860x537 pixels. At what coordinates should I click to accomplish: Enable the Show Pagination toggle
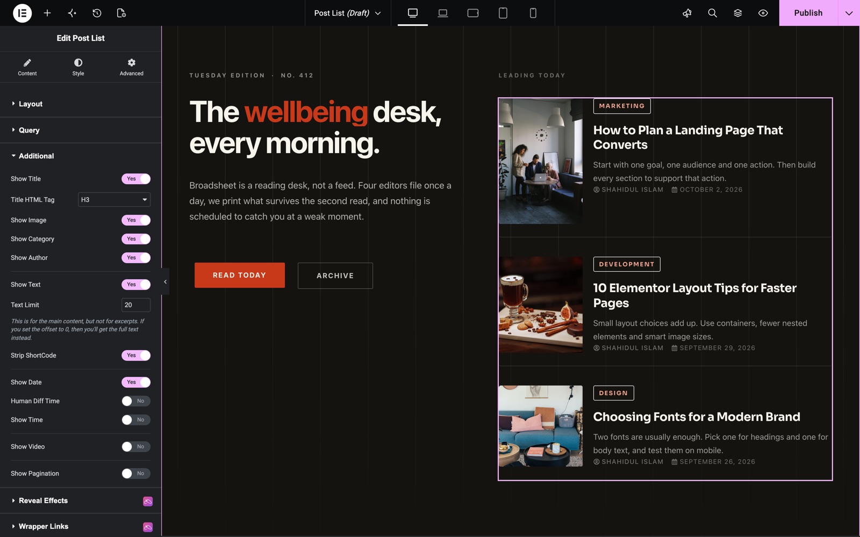135,474
